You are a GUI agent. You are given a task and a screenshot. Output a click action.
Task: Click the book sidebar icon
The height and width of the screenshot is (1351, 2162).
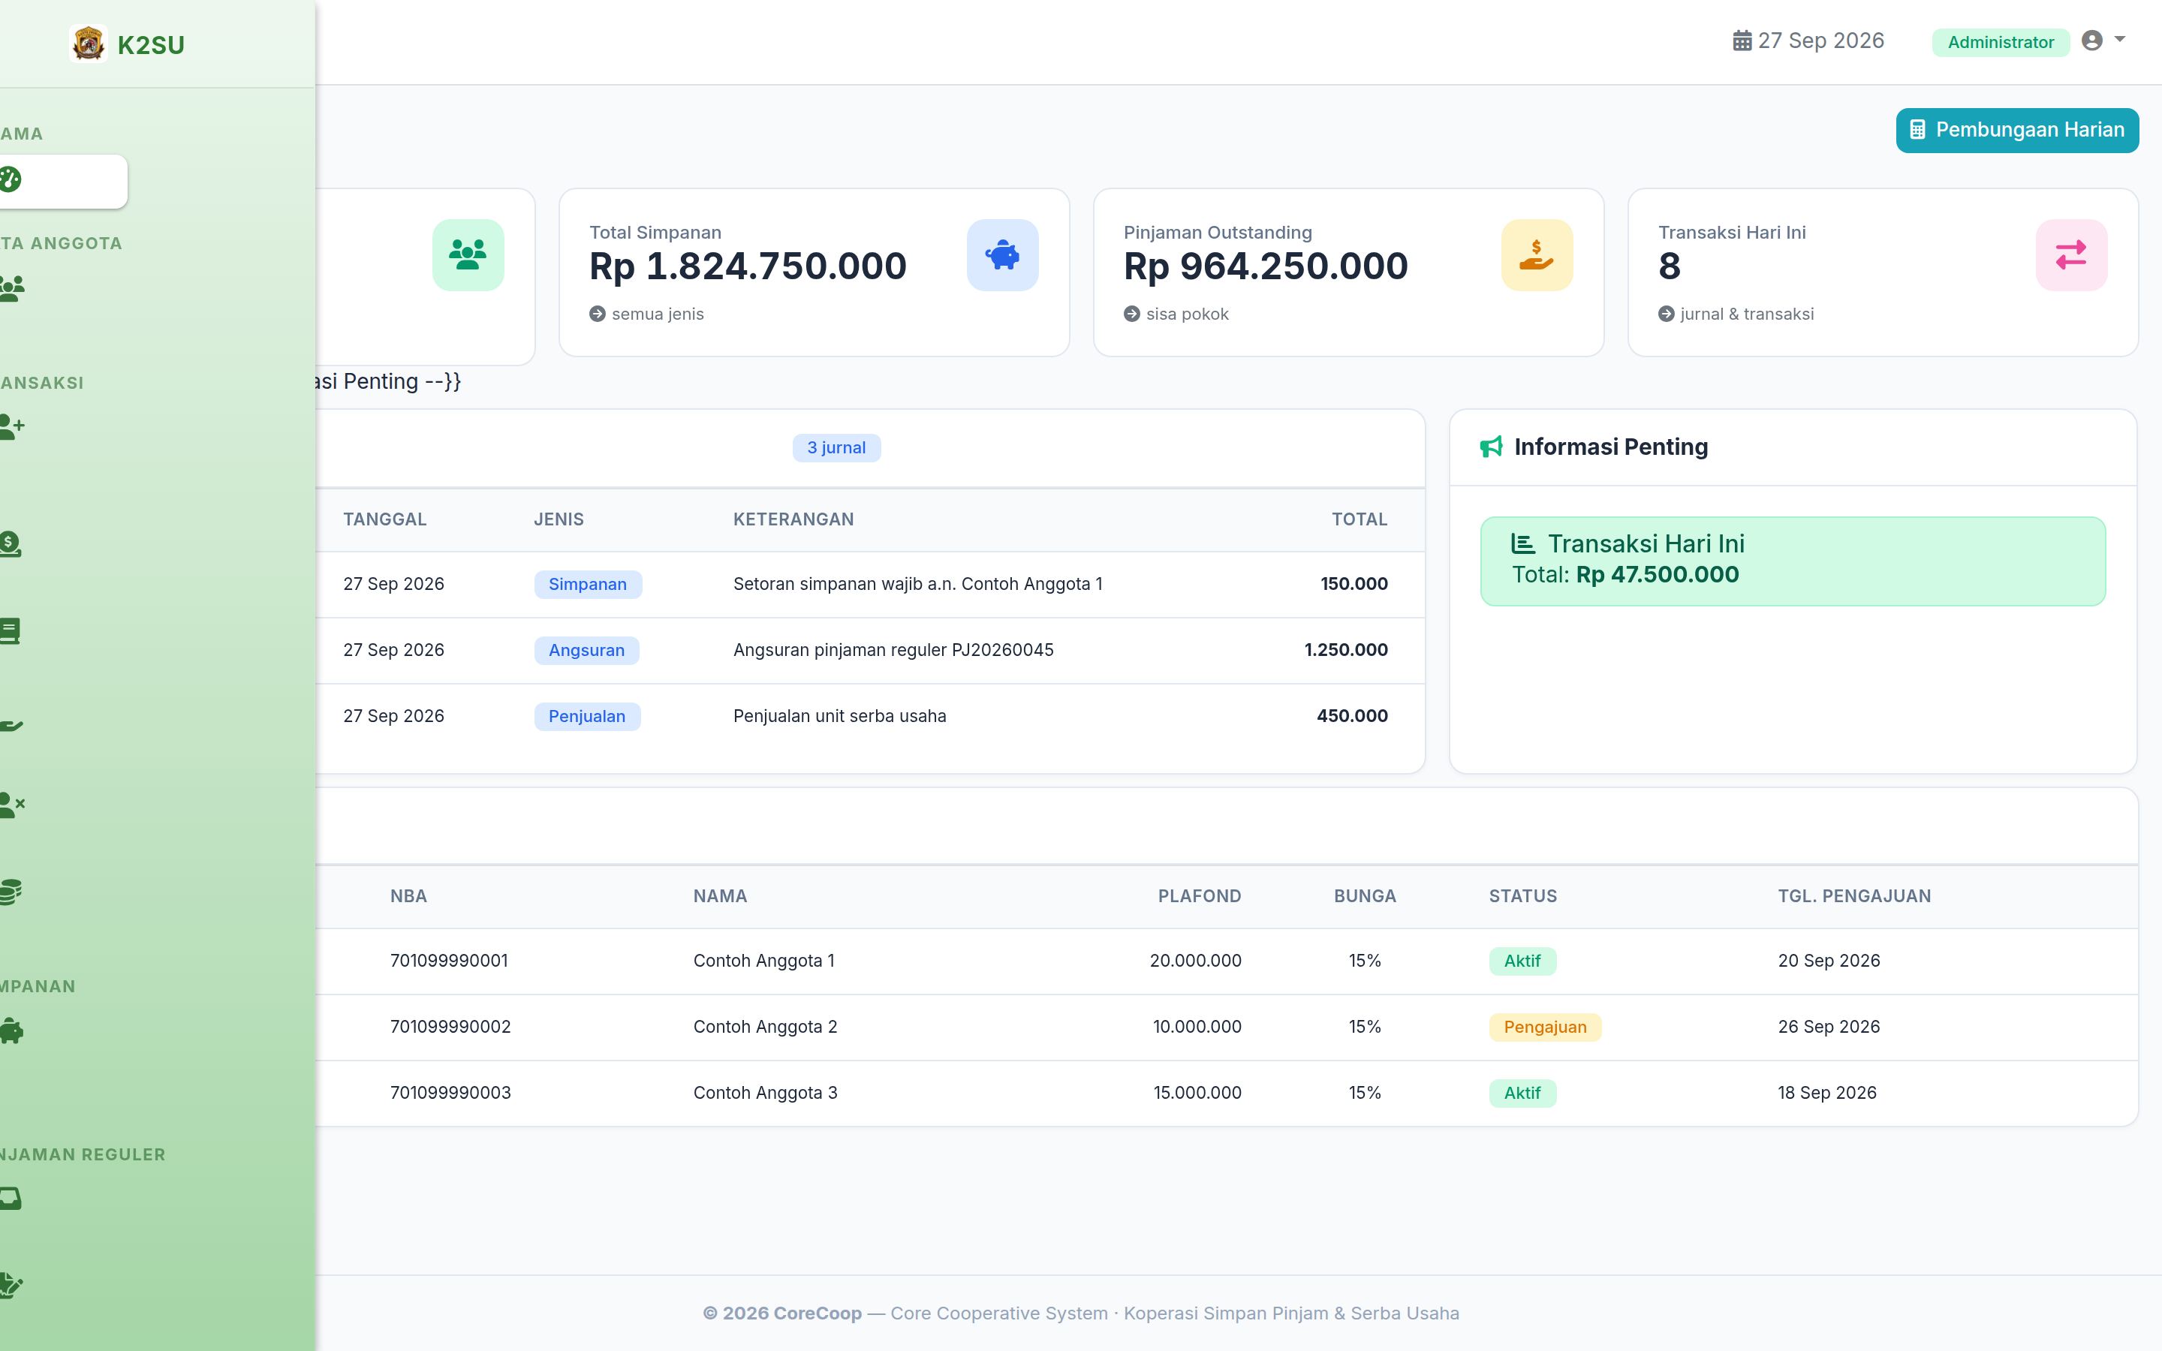pos(10,630)
